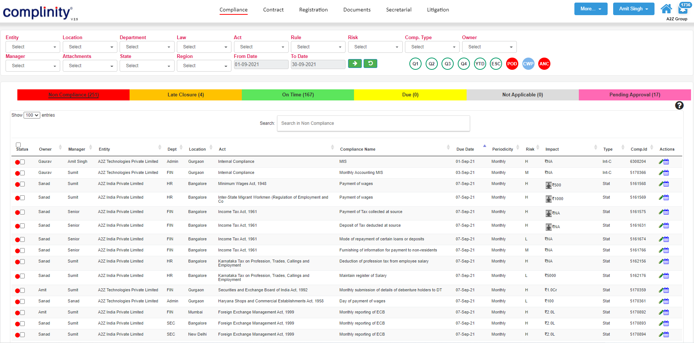Click the green arrow to apply filters
Screen dimensions: 694x343
[x=355, y=63]
